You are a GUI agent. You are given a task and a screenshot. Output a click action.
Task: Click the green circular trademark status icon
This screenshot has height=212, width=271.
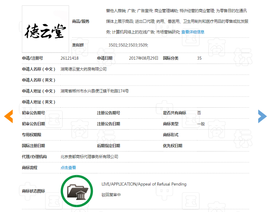pos(77,191)
